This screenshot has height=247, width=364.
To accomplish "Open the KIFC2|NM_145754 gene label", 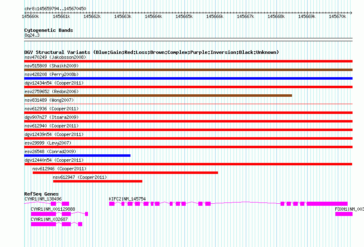I will click(x=127, y=199).
